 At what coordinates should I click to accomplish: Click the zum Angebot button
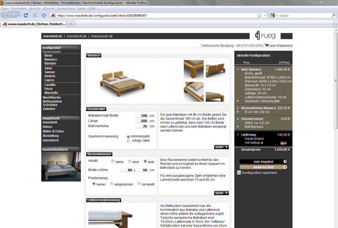263,161
